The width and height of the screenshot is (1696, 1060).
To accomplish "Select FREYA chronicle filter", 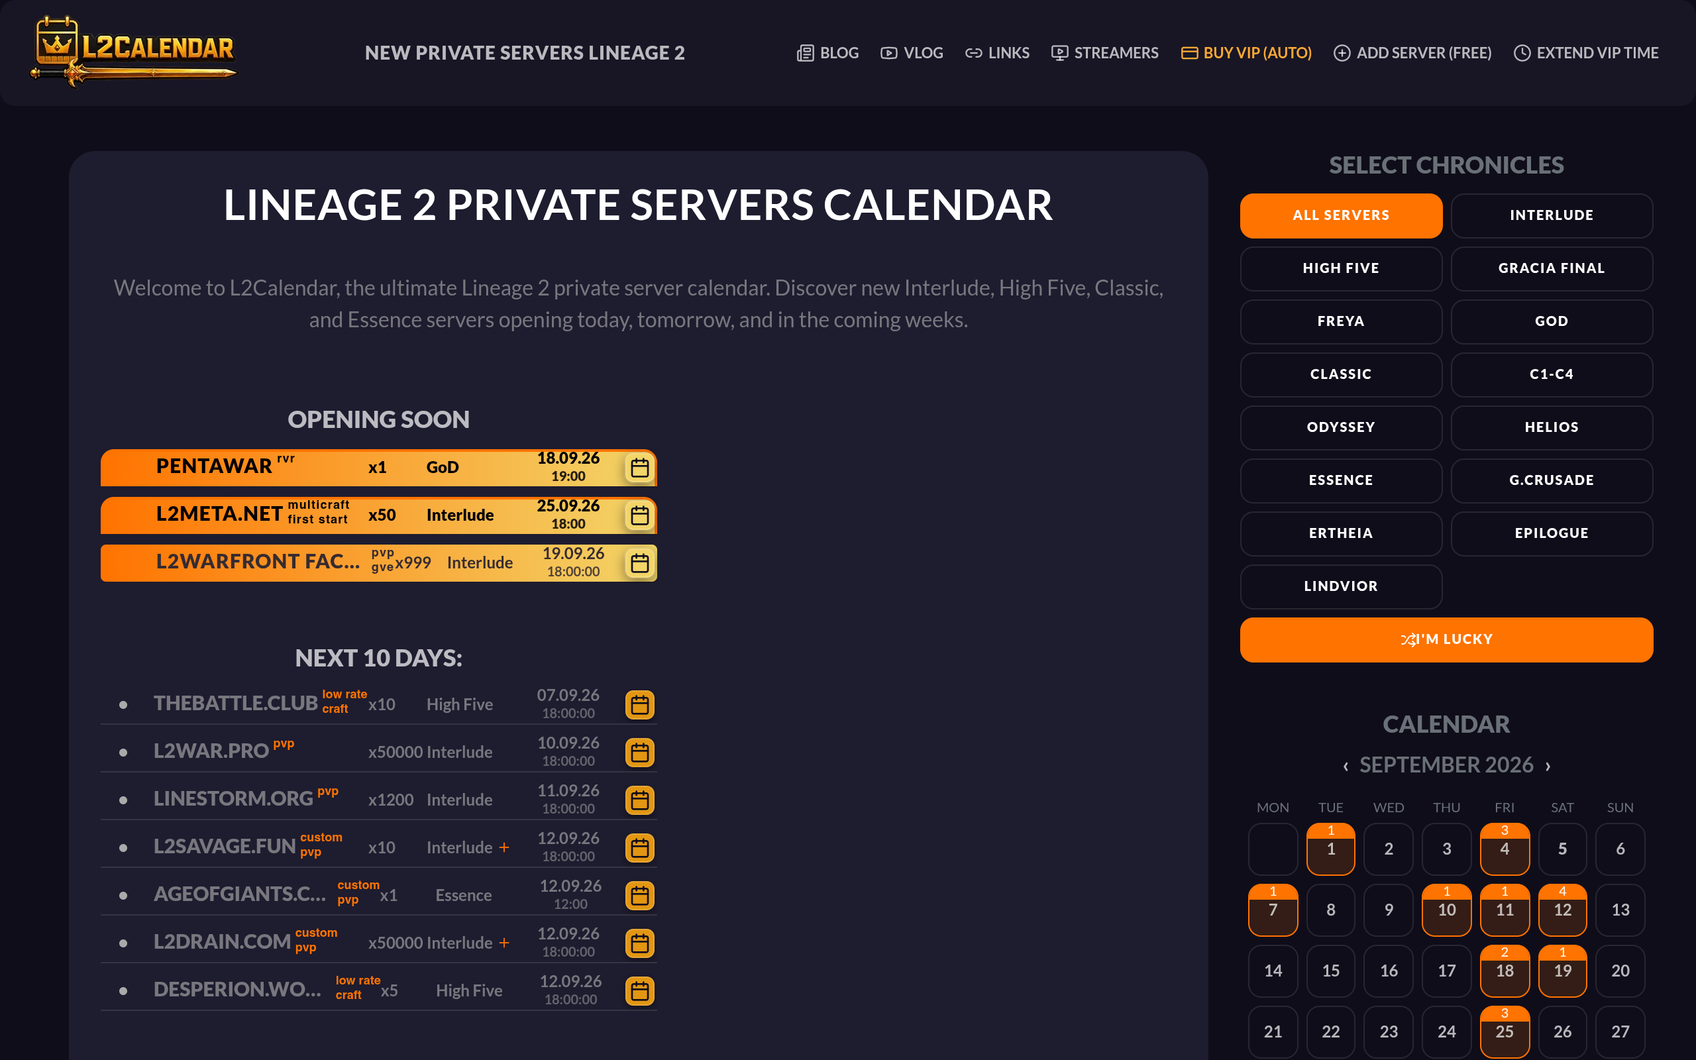I will pyautogui.click(x=1341, y=321).
